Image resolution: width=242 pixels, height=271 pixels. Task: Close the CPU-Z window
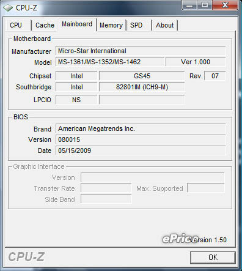tap(225, 5)
